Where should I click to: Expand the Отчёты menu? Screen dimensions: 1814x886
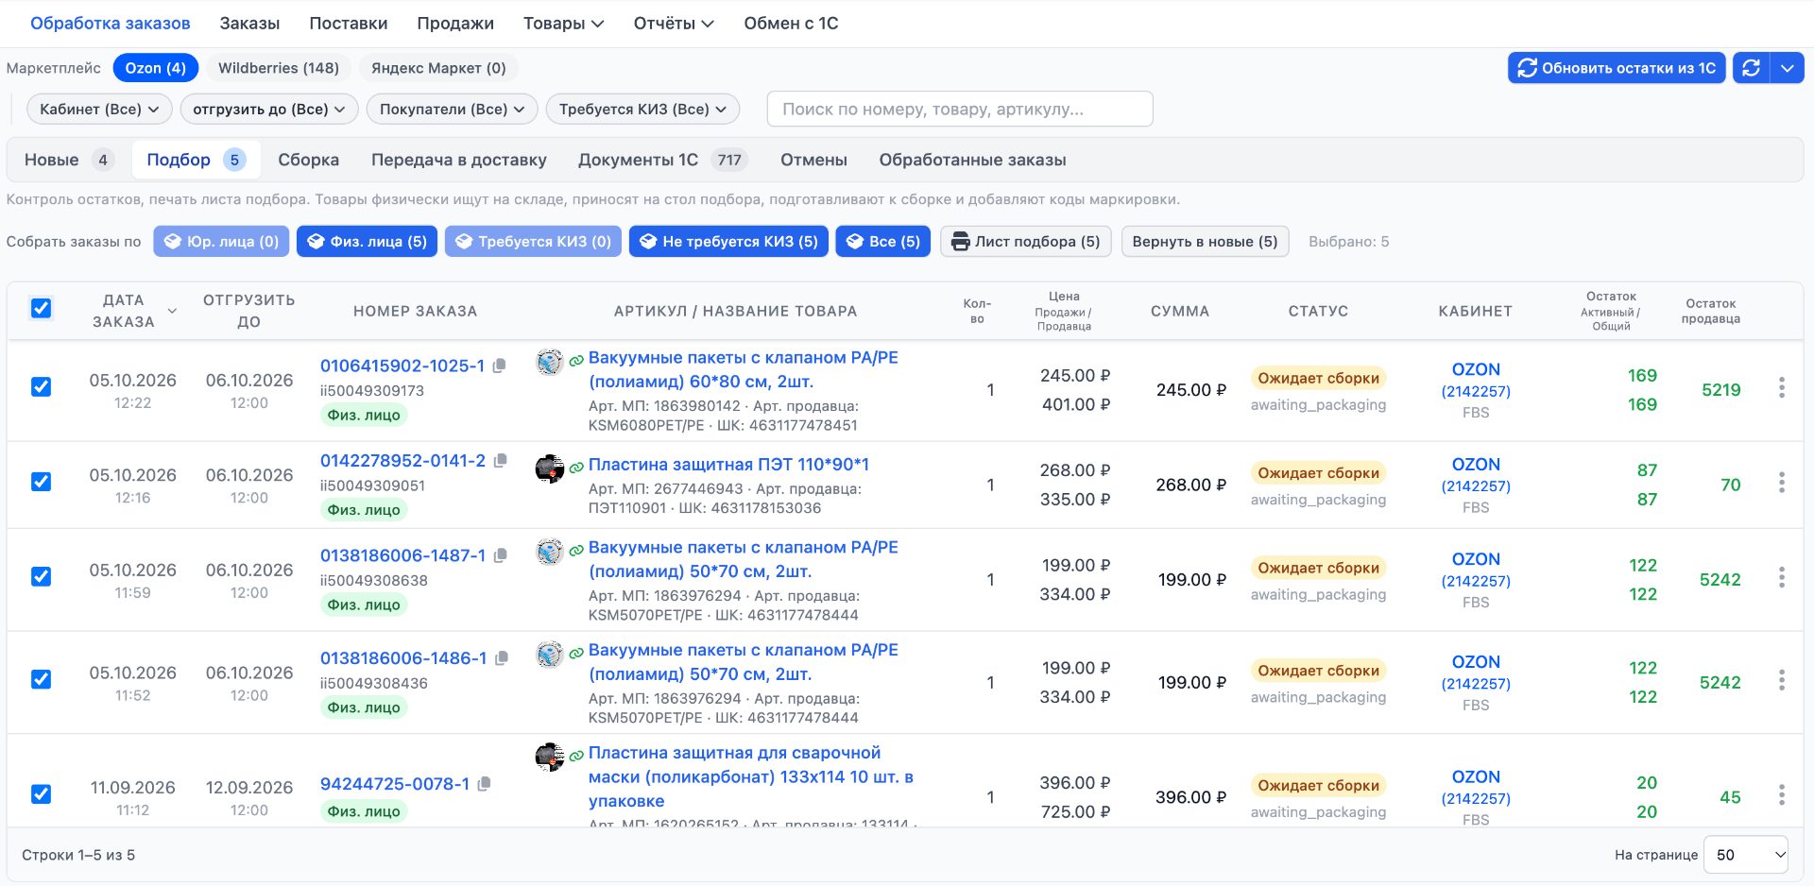[674, 24]
